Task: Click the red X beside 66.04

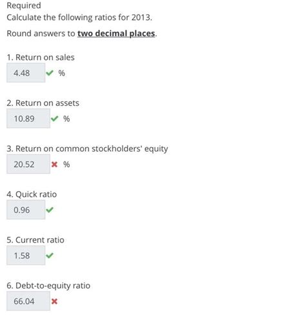Action: 54,301
